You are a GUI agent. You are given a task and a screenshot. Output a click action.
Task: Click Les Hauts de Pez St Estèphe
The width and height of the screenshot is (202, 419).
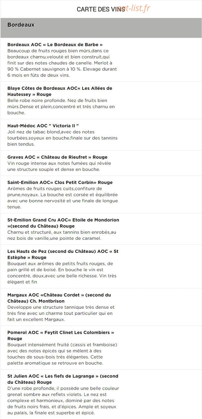(x=63, y=254)
